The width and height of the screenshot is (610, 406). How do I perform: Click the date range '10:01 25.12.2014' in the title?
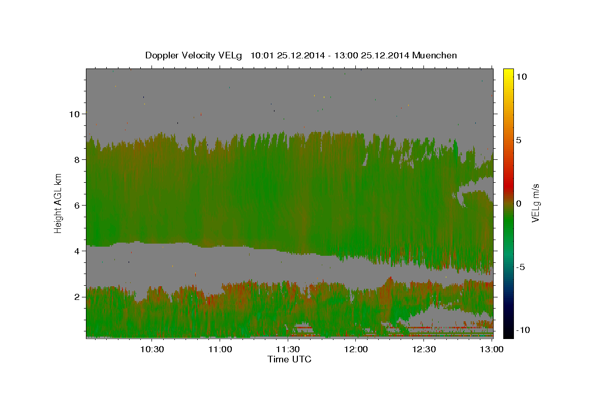coord(287,55)
